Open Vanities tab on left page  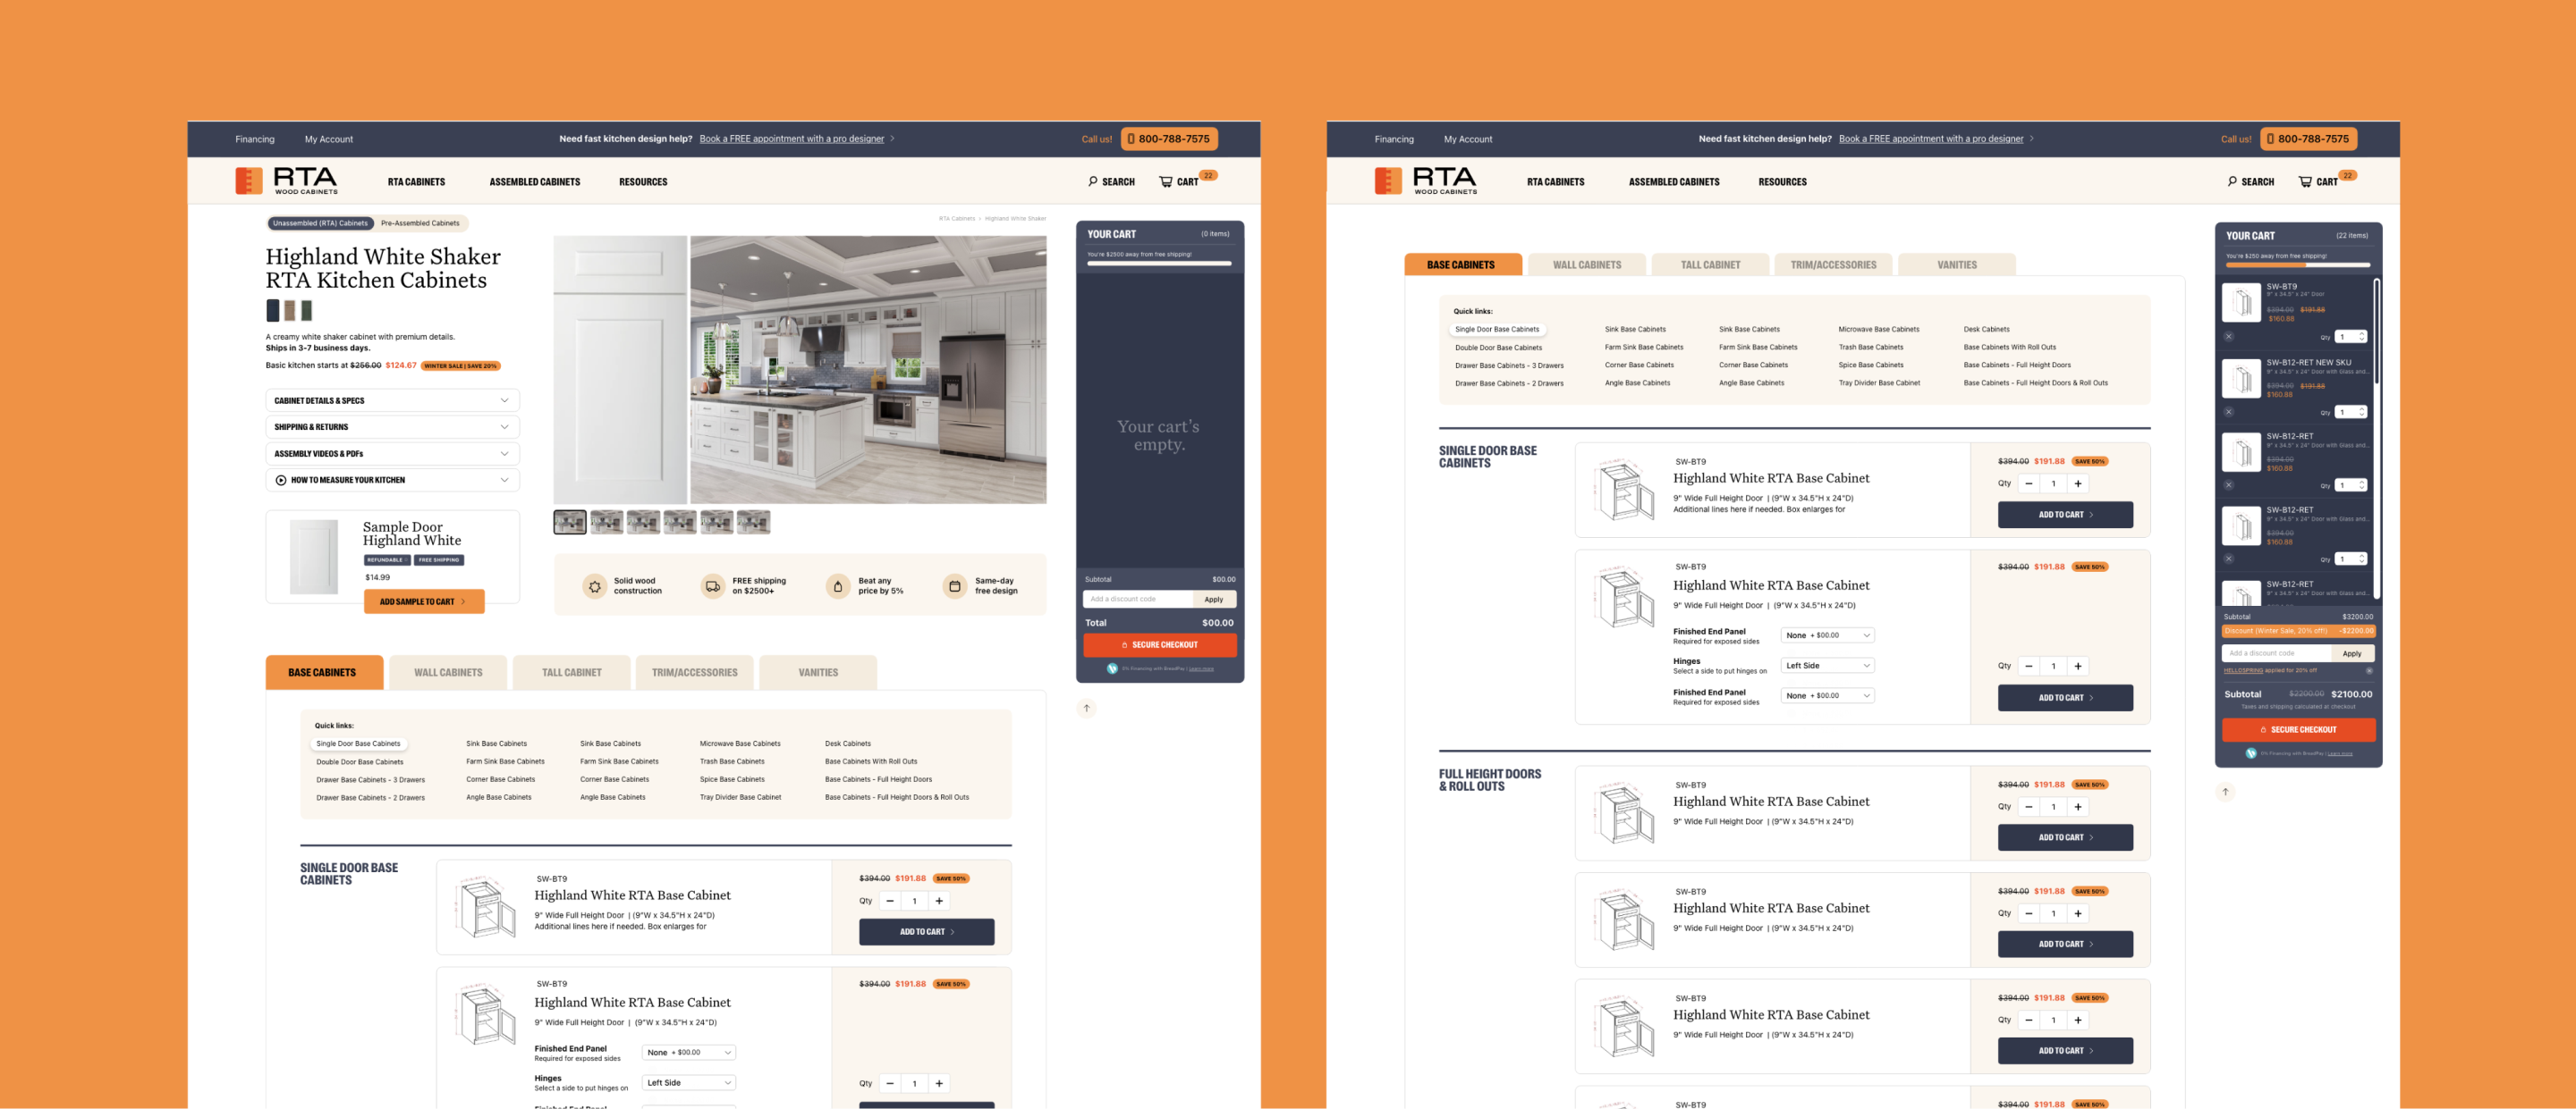point(817,672)
